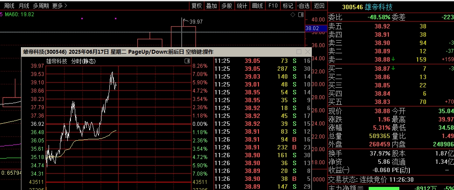The height and width of the screenshot is (190, 454).
Task: Select the 11:26 38.89 tick with volume 147
Action: point(262,187)
